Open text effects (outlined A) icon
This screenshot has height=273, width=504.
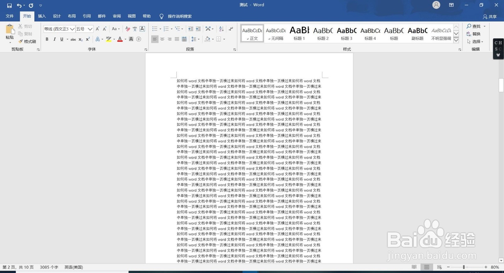tap(97, 39)
